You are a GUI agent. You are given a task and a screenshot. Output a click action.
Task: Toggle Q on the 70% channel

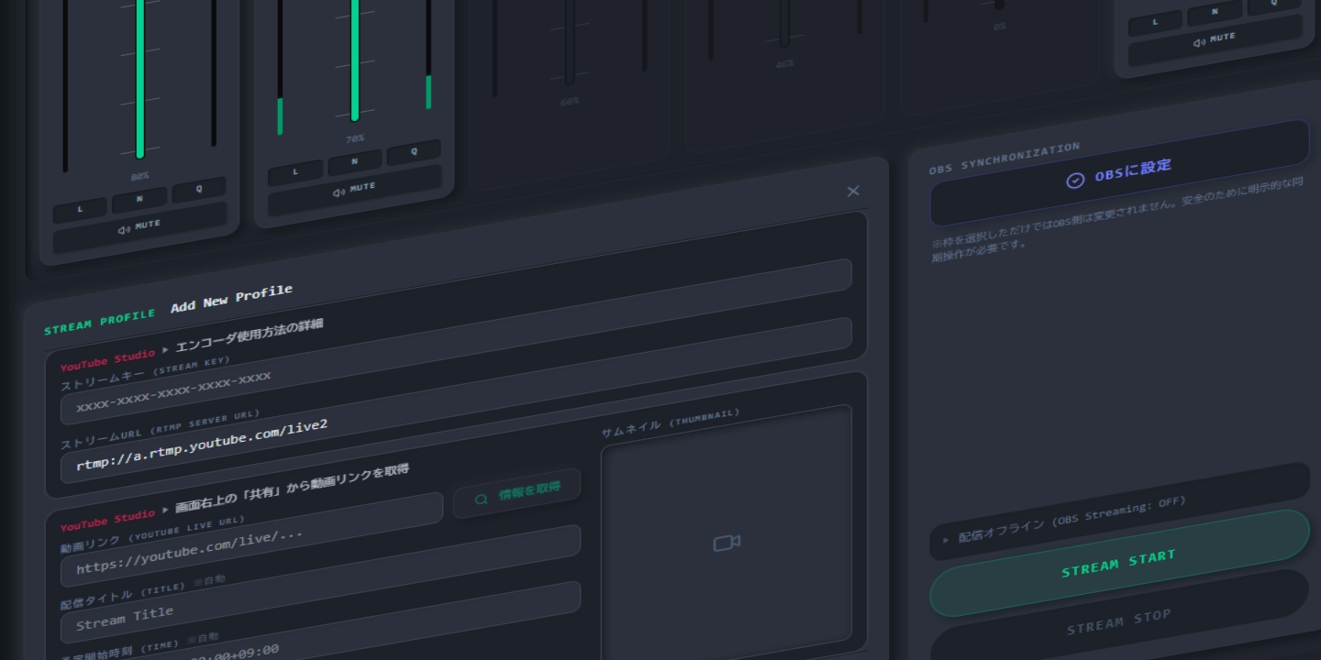tap(414, 150)
